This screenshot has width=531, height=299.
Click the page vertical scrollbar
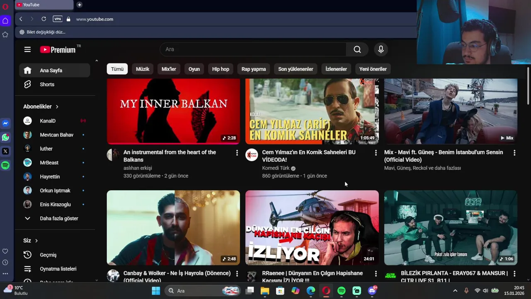[x=528, y=86]
